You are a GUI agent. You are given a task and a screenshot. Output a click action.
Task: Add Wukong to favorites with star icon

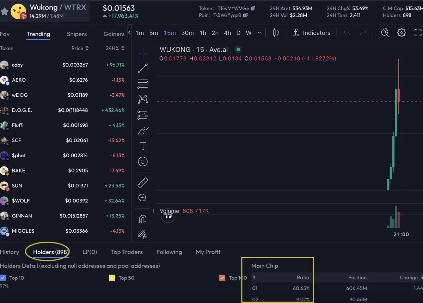[4, 12]
